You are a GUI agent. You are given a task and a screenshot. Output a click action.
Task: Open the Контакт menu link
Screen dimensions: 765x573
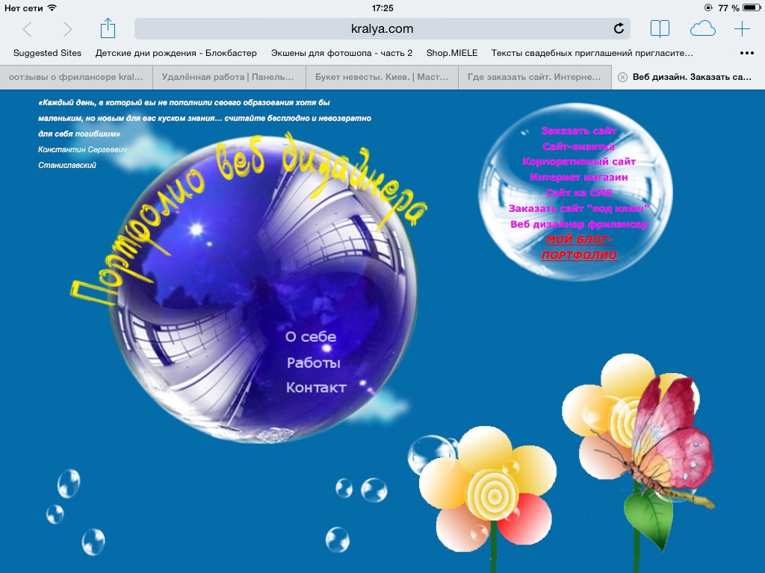316,388
